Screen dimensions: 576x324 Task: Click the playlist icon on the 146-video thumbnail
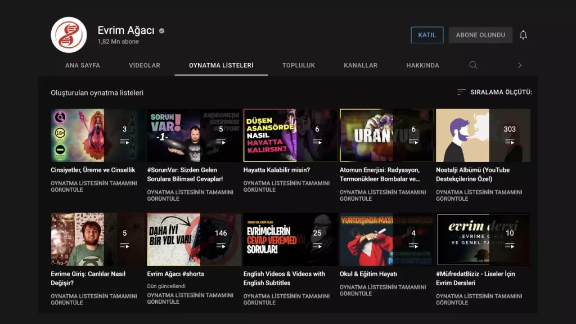click(220, 245)
